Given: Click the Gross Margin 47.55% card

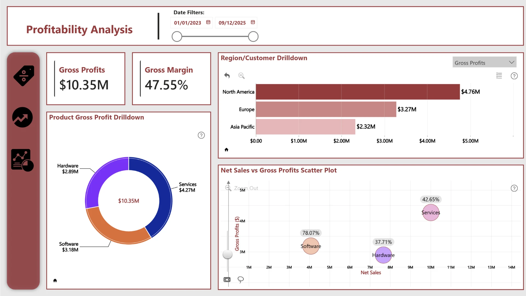Looking at the screenshot, I should tap(171, 79).
